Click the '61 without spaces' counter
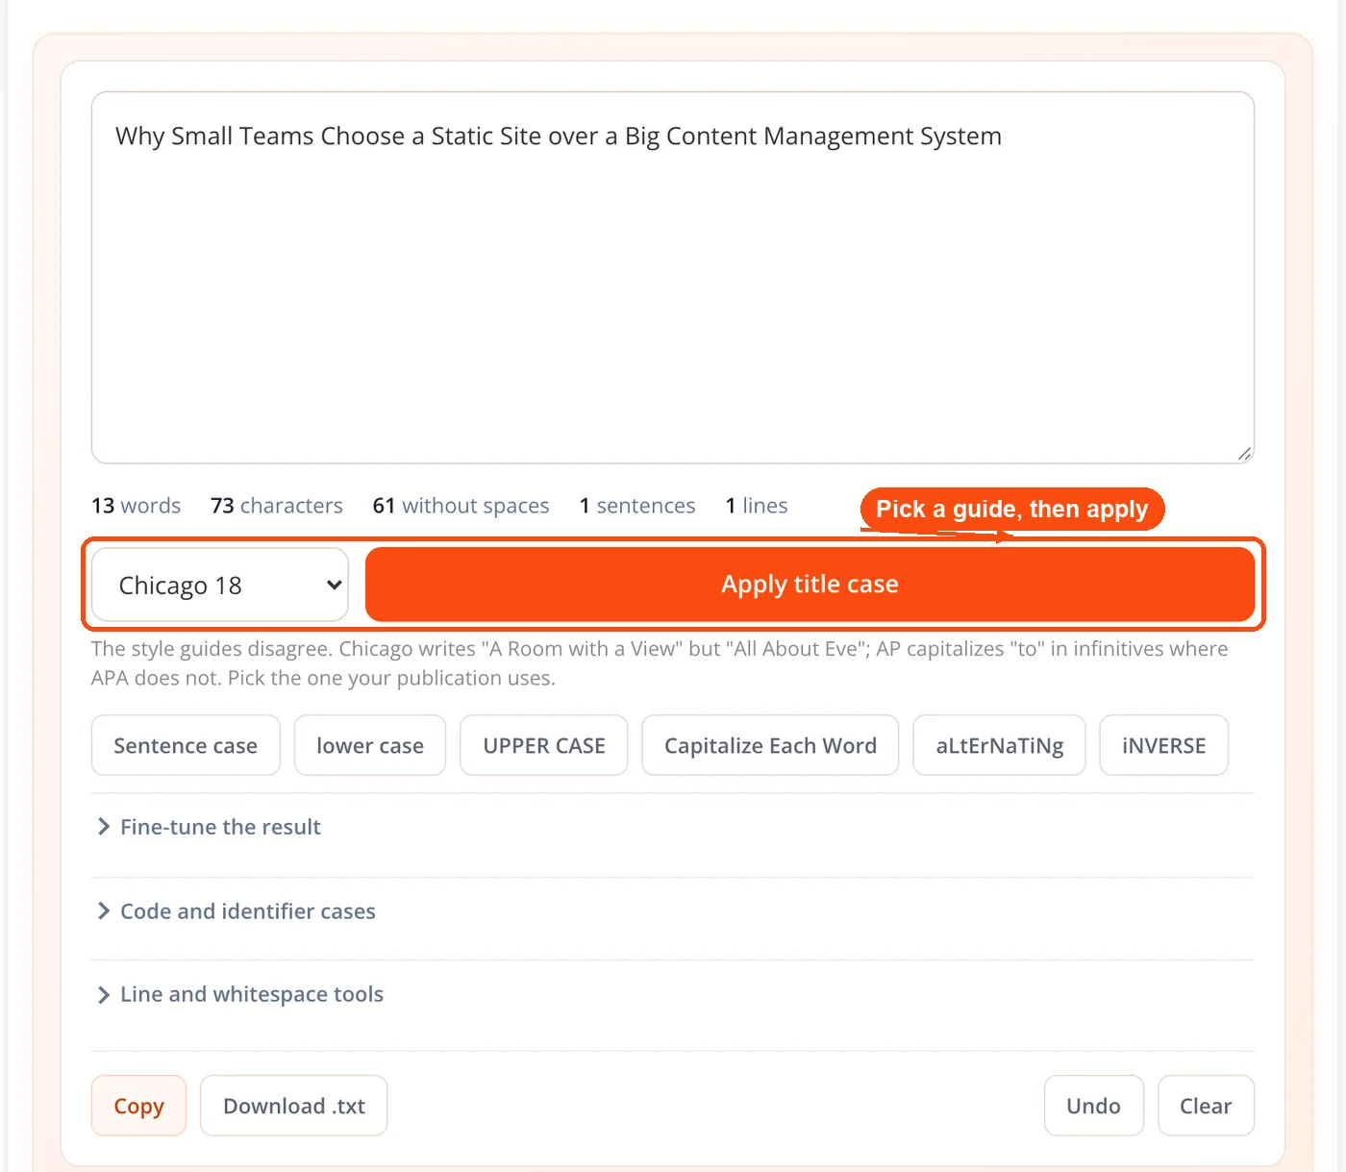The width and height of the screenshot is (1346, 1172). [461, 506]
